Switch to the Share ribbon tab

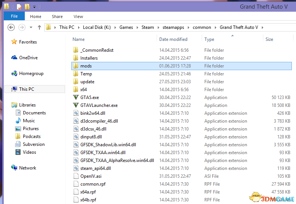tap(57, 16)
